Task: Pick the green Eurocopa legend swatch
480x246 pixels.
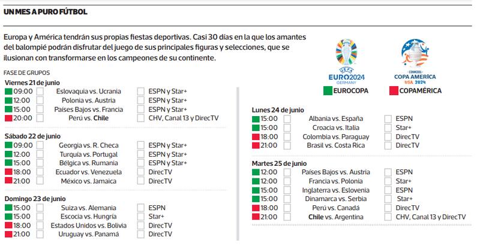Action: tap(328, 91)
